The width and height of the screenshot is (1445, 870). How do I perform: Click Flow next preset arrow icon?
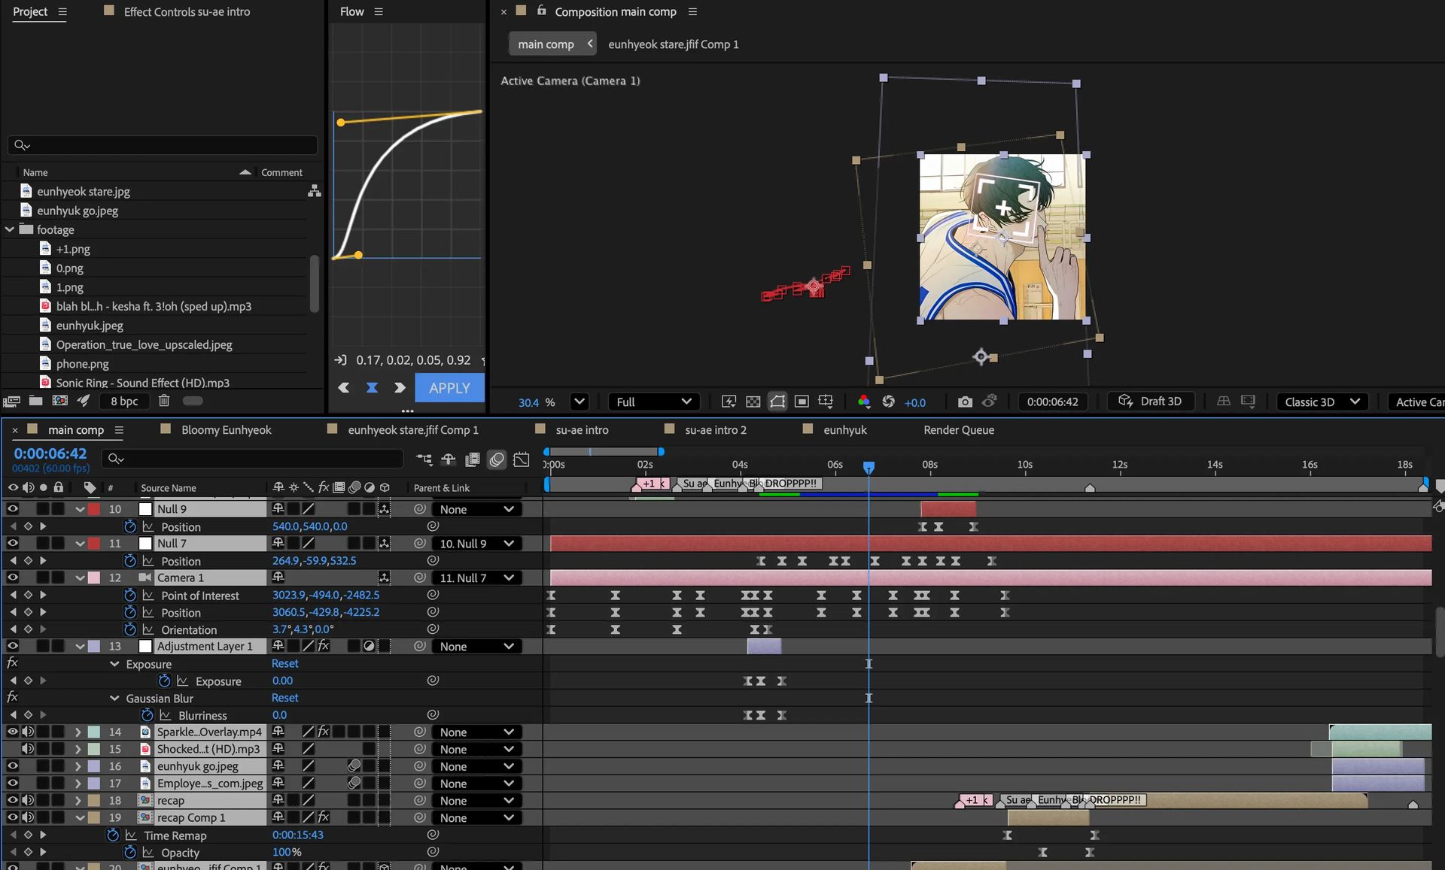pyautogui.click(x=400, y=388)
